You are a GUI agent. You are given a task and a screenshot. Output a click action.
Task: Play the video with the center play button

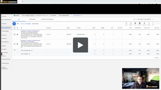(x=80, y=45)
